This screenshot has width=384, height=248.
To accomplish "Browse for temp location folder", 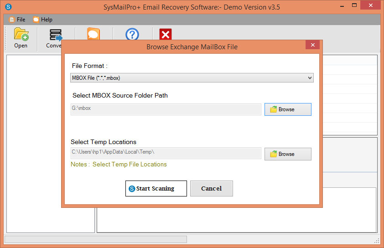I will 288,154.
